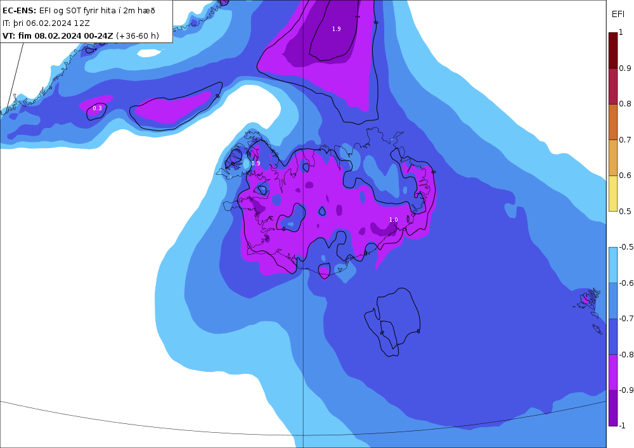Click the light orange 0.6–0.7 legend swatch
This screenshot has height=448, width=634.
[613, 158]
